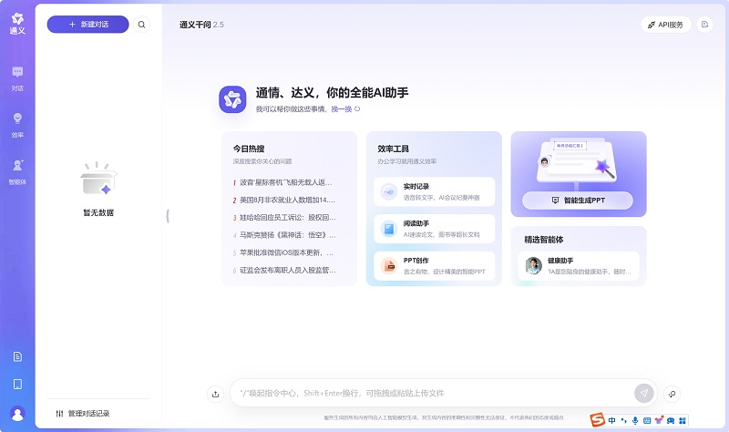Click the mobile device icon in the sidebar
729x432 pixels.
click(x=17, y=384)
